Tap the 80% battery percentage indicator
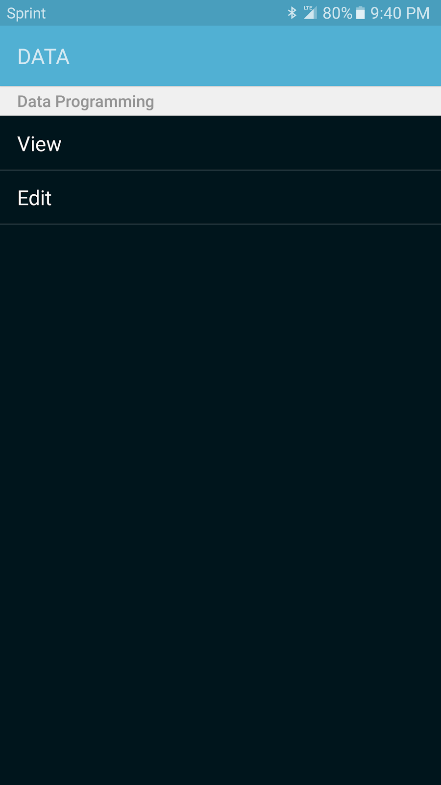The width and height of the screenshot is (441, 785). [x=337, y=13]
